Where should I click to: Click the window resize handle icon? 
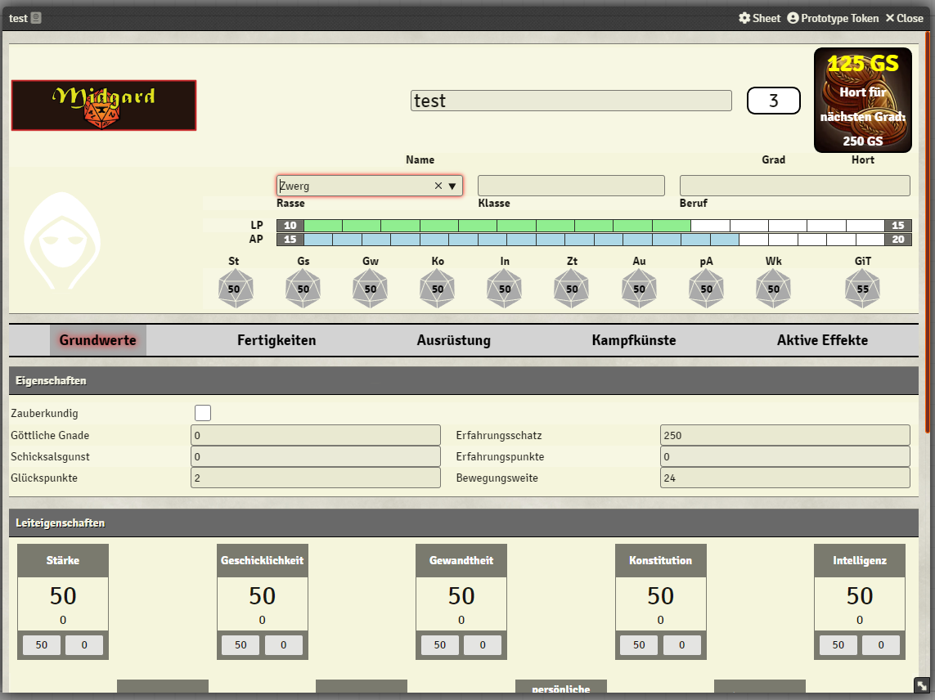pyautogui.click(x=920, y=685)
